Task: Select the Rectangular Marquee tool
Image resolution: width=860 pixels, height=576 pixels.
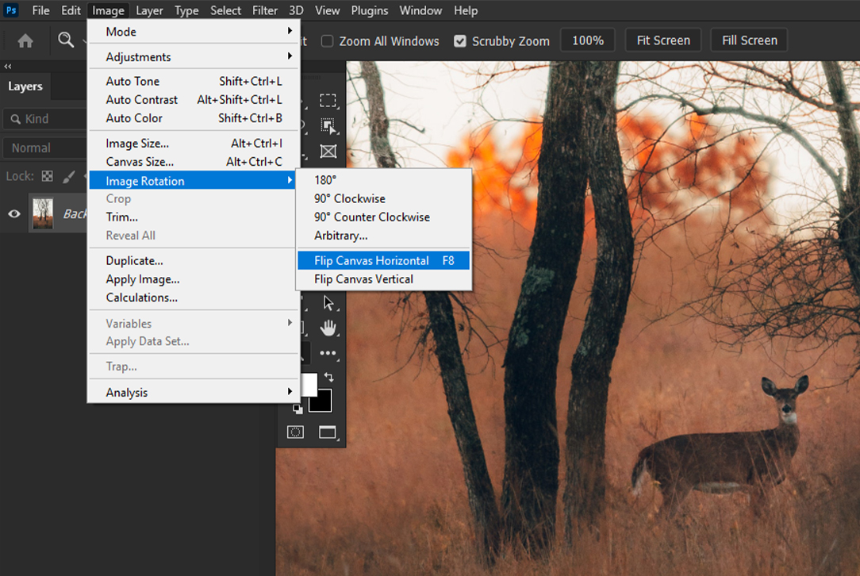Action: click(328, 100)
